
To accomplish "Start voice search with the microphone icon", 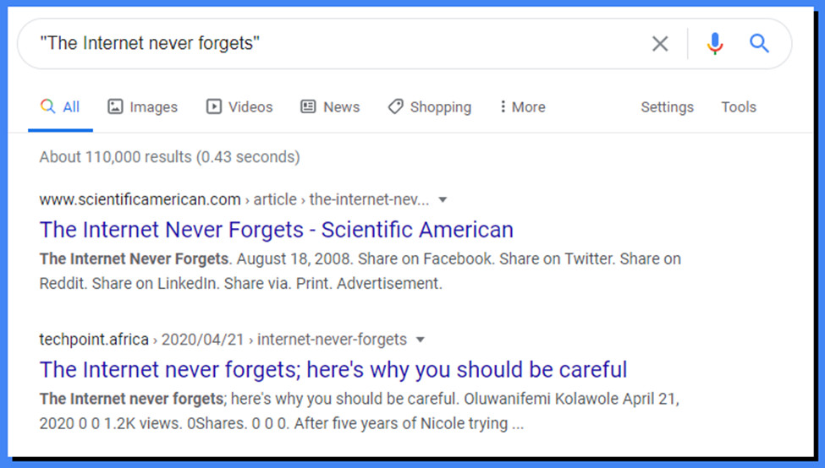I will tap(715, 44).
